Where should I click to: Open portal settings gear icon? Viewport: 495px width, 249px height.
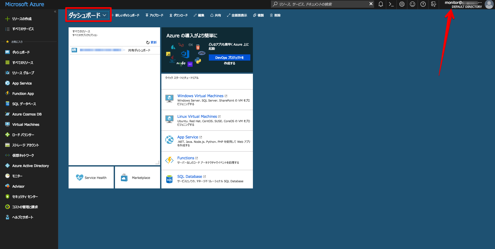(402, 4)
